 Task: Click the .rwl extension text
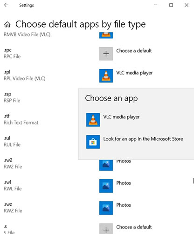pyautogui.click(x=7, y=182)
